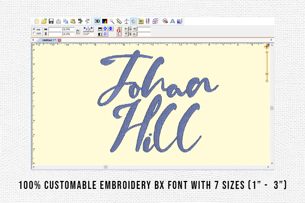Open the colorful thread palette icon
The height and width of the screenshot is (203, 305).
(x=155, y=21)
